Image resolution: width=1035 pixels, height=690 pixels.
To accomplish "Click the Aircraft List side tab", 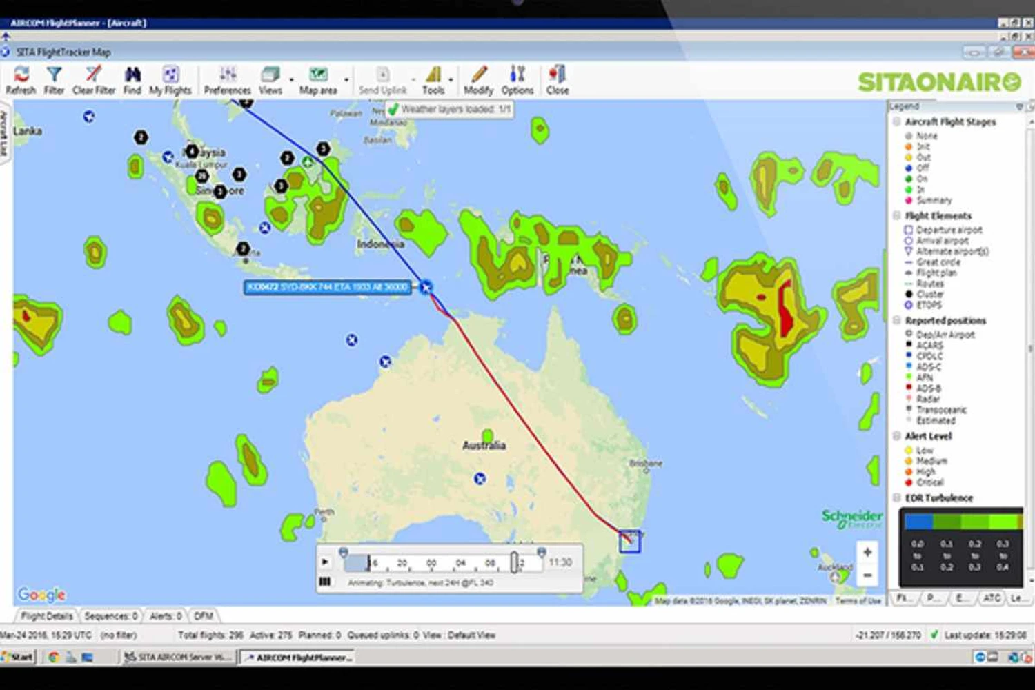I will pyautogui.click(x=4, y=132).
